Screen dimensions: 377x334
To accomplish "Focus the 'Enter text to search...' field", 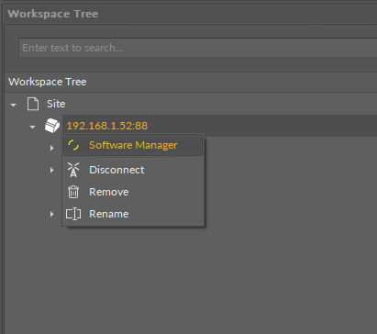I will click(197, 48).
